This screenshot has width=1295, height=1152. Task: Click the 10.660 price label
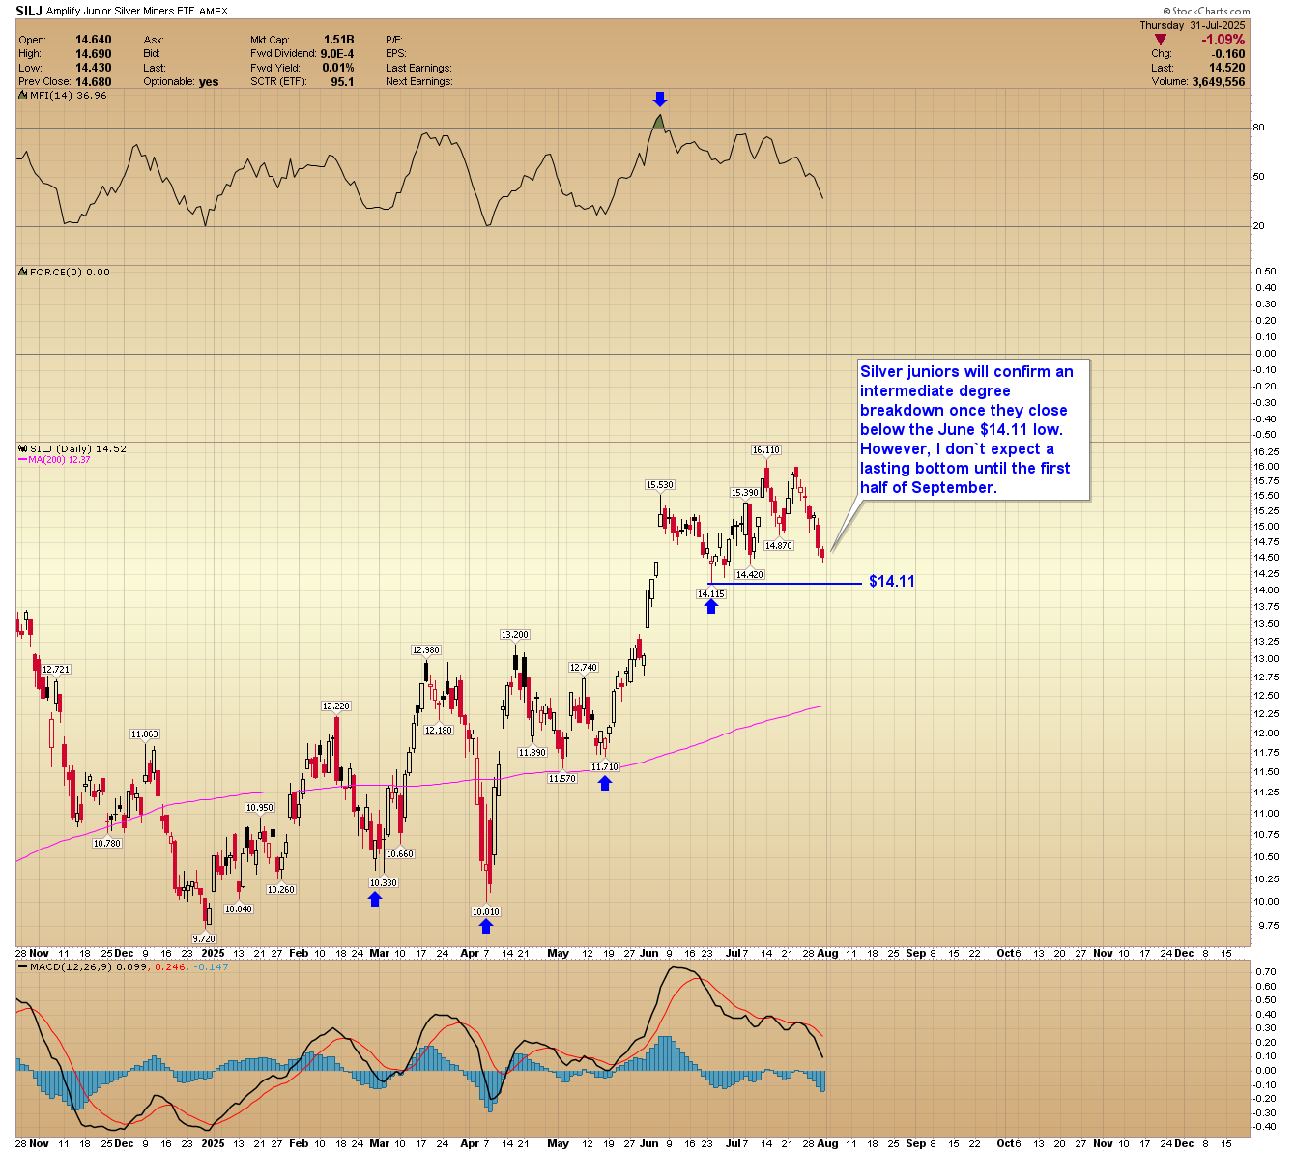click(400, 854)
